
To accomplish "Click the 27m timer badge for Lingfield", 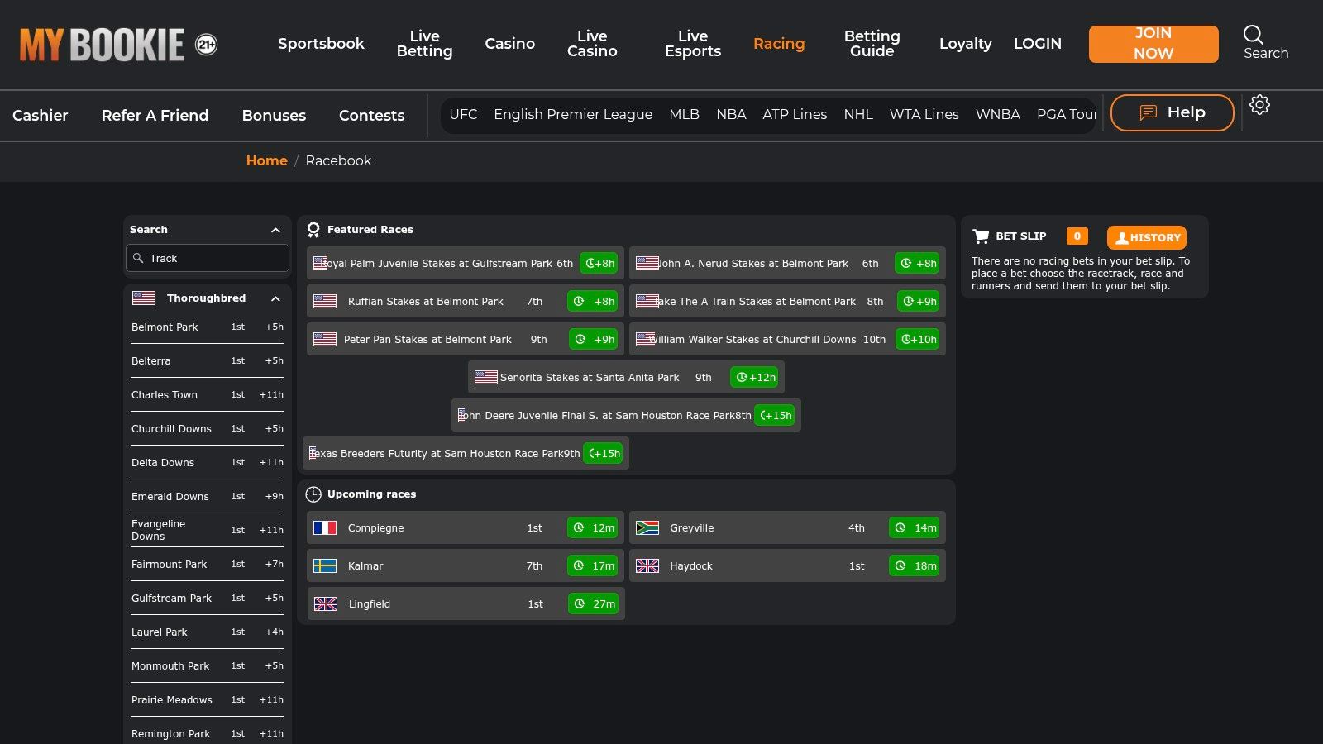I will click(x=594, y=603).
